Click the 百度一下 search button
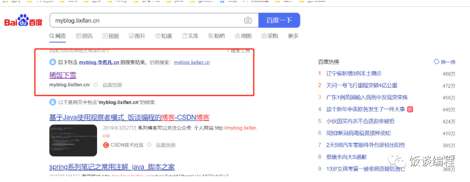This screenshot has height=182, width=470. [279, 20]
